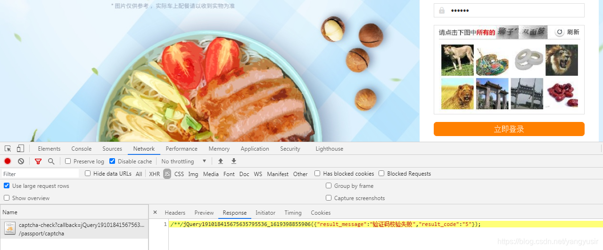Filter requests by Doc type
Screen dimensions: 603x250
(244, 174)
